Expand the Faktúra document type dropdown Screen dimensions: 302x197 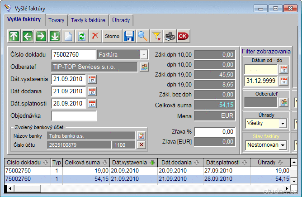(x=143, y=55)
